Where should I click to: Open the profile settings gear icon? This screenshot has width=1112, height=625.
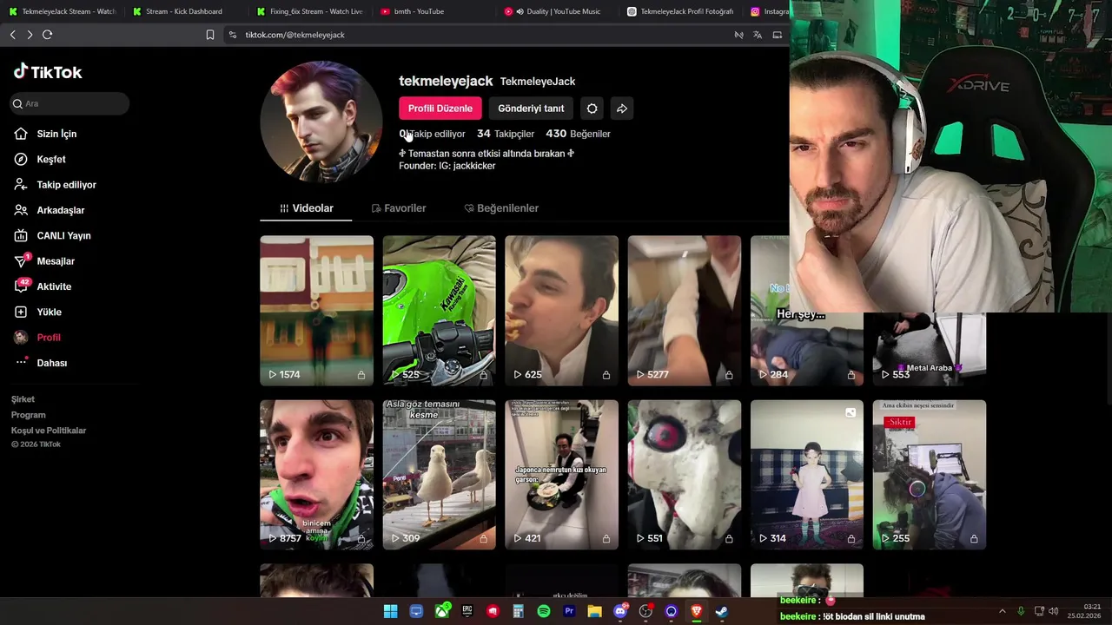592,109
